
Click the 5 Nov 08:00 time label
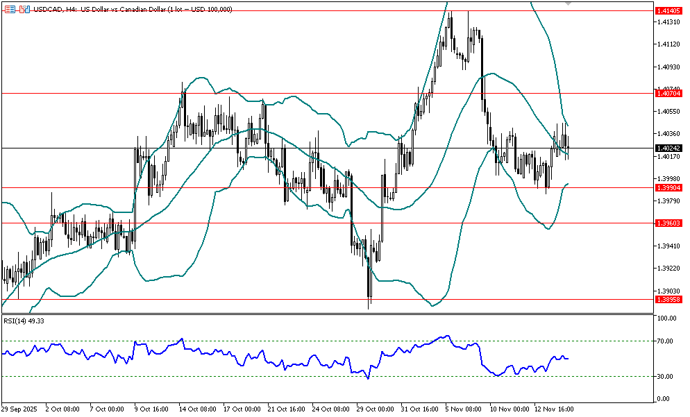tap(463, 409)
